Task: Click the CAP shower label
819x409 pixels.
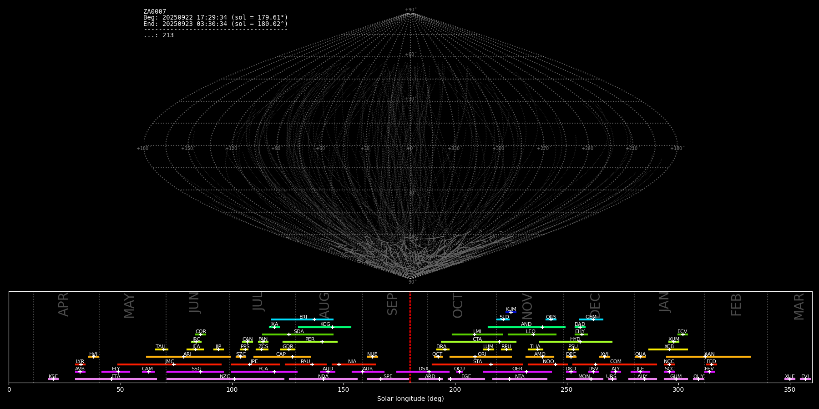Action: [x=281, y=354]
